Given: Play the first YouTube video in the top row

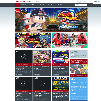Looking at the screenshot, I should pos(24,57).
